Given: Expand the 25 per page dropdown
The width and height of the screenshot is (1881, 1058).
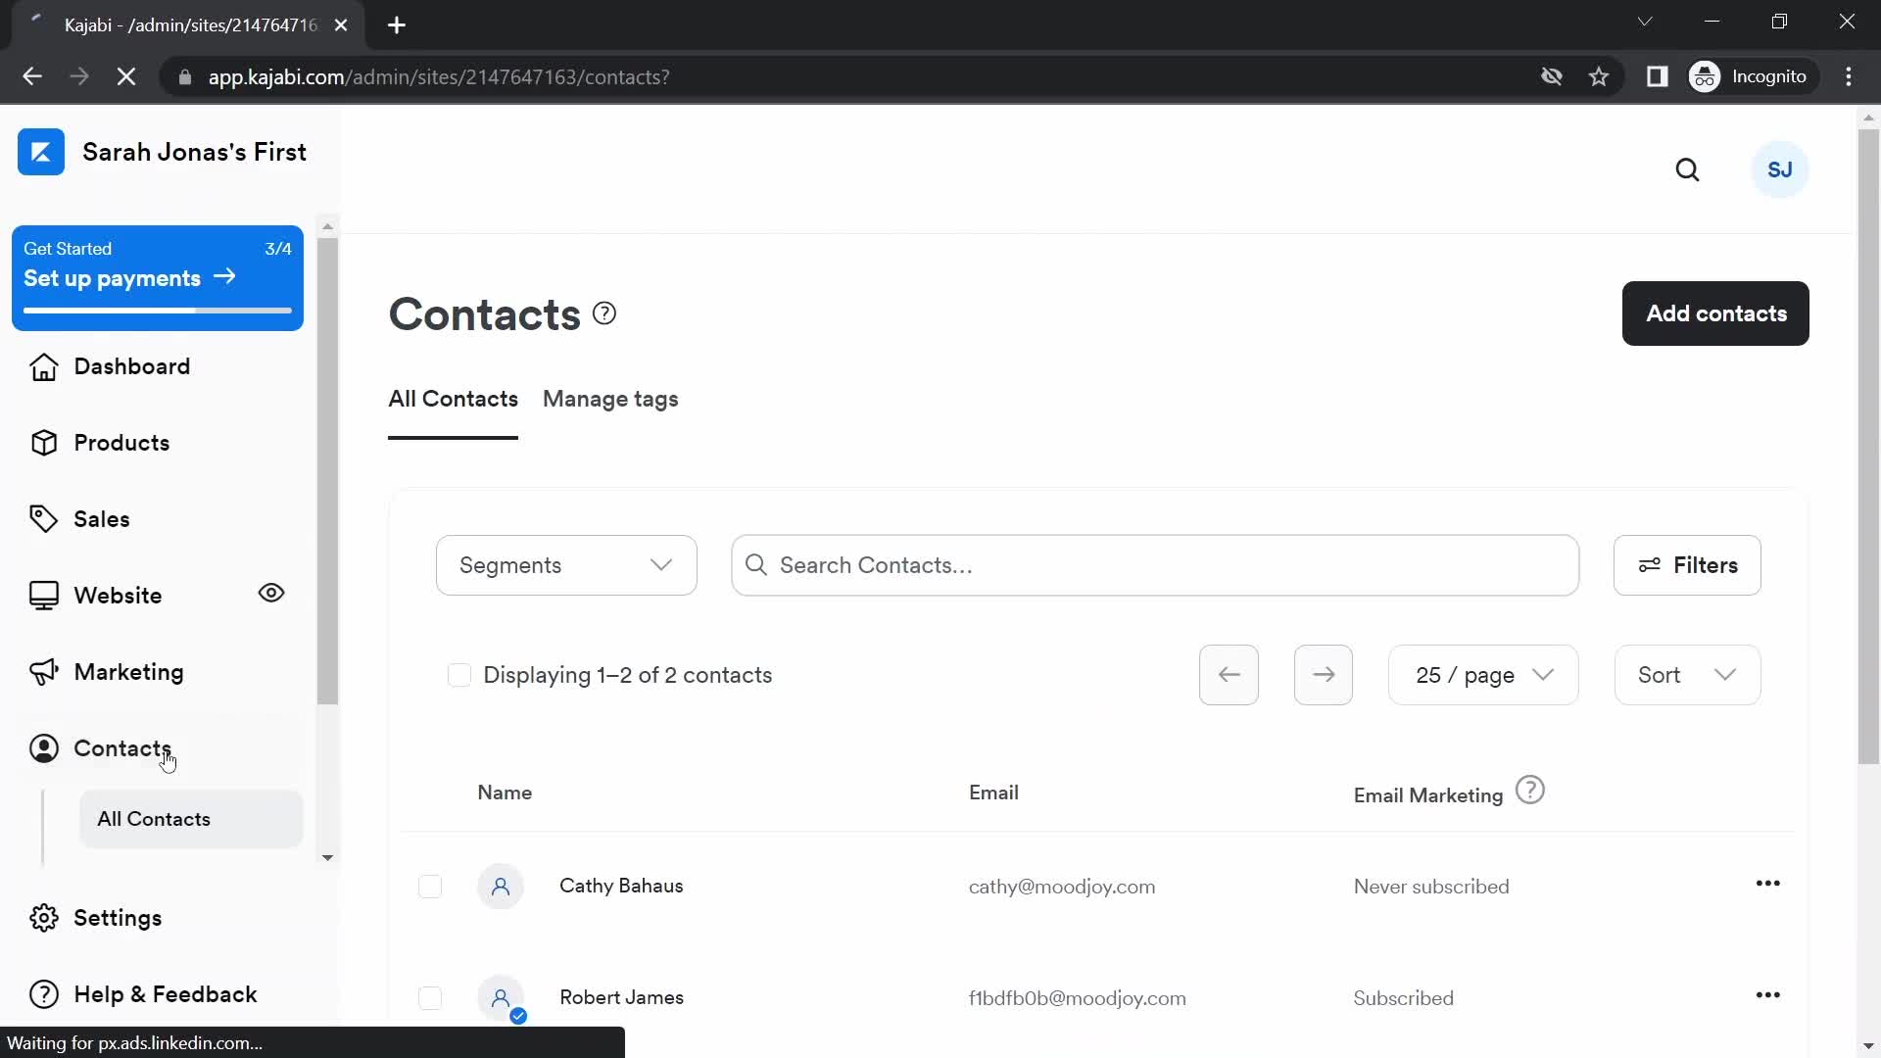Looking at the screenshot, I should coord(1482,674).
